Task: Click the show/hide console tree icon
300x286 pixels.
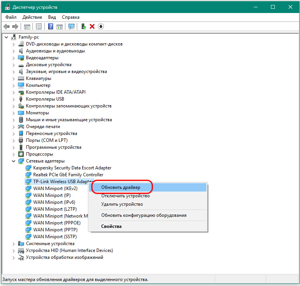Action: 27,27
